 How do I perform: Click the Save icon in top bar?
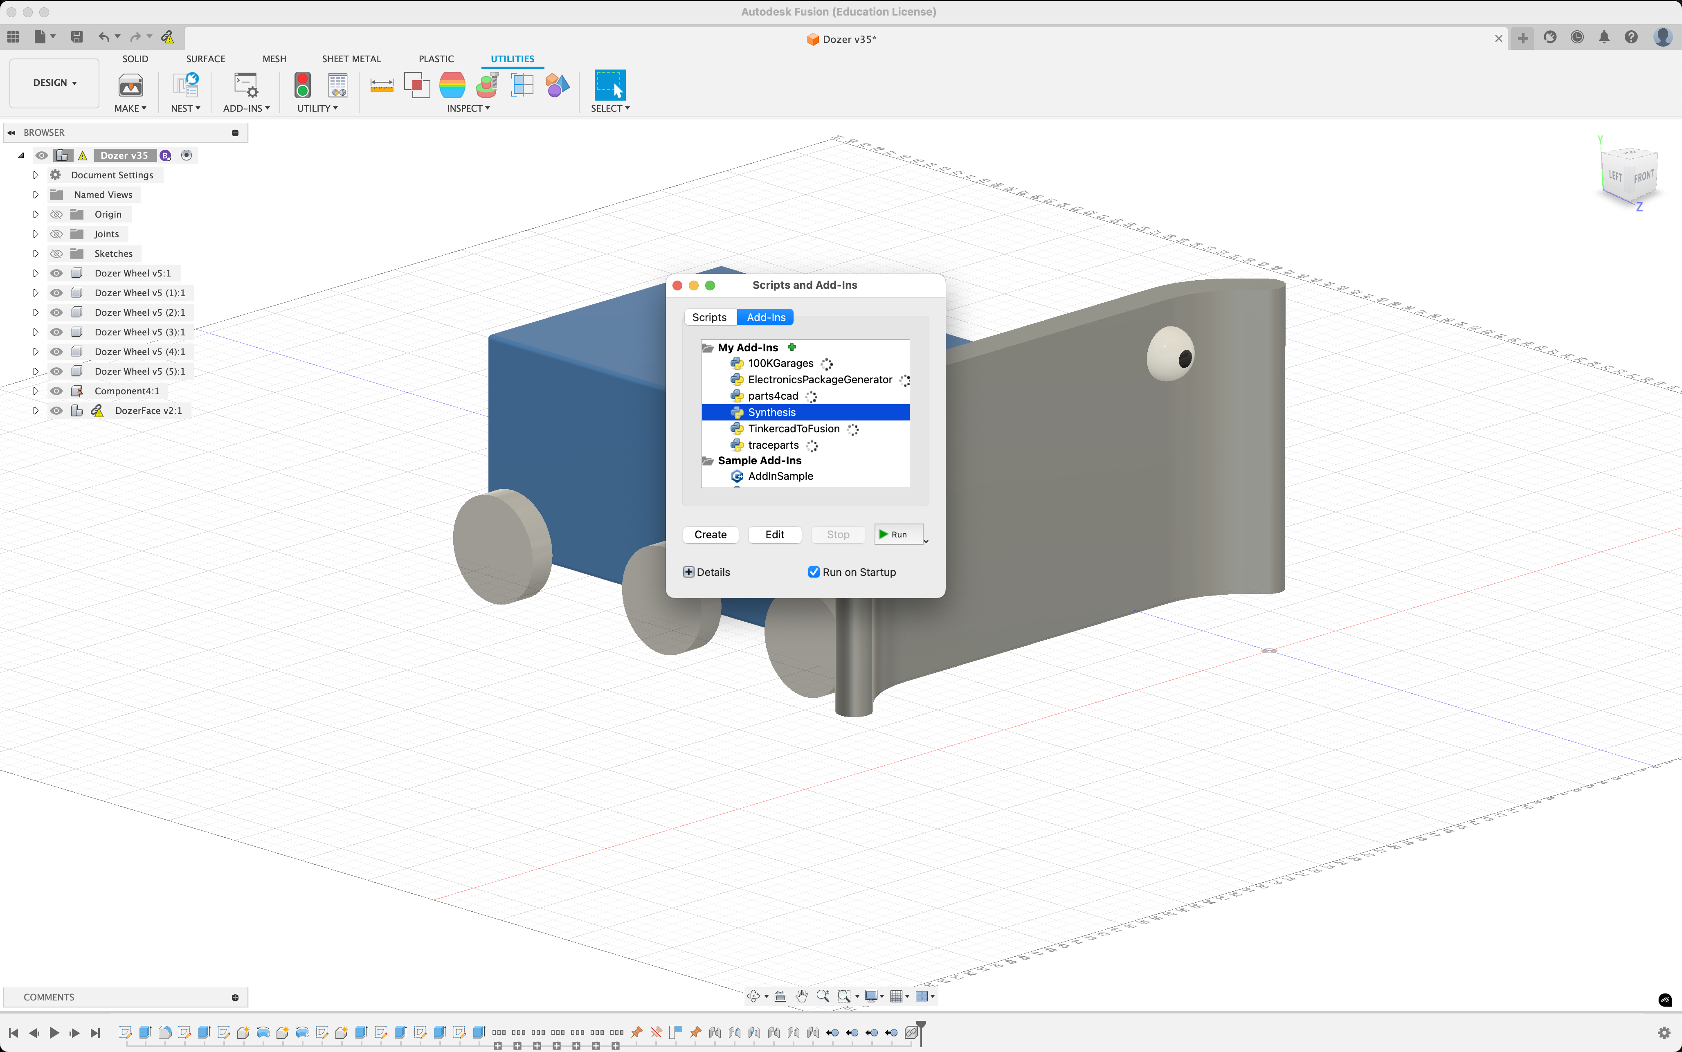pos(76,37)
